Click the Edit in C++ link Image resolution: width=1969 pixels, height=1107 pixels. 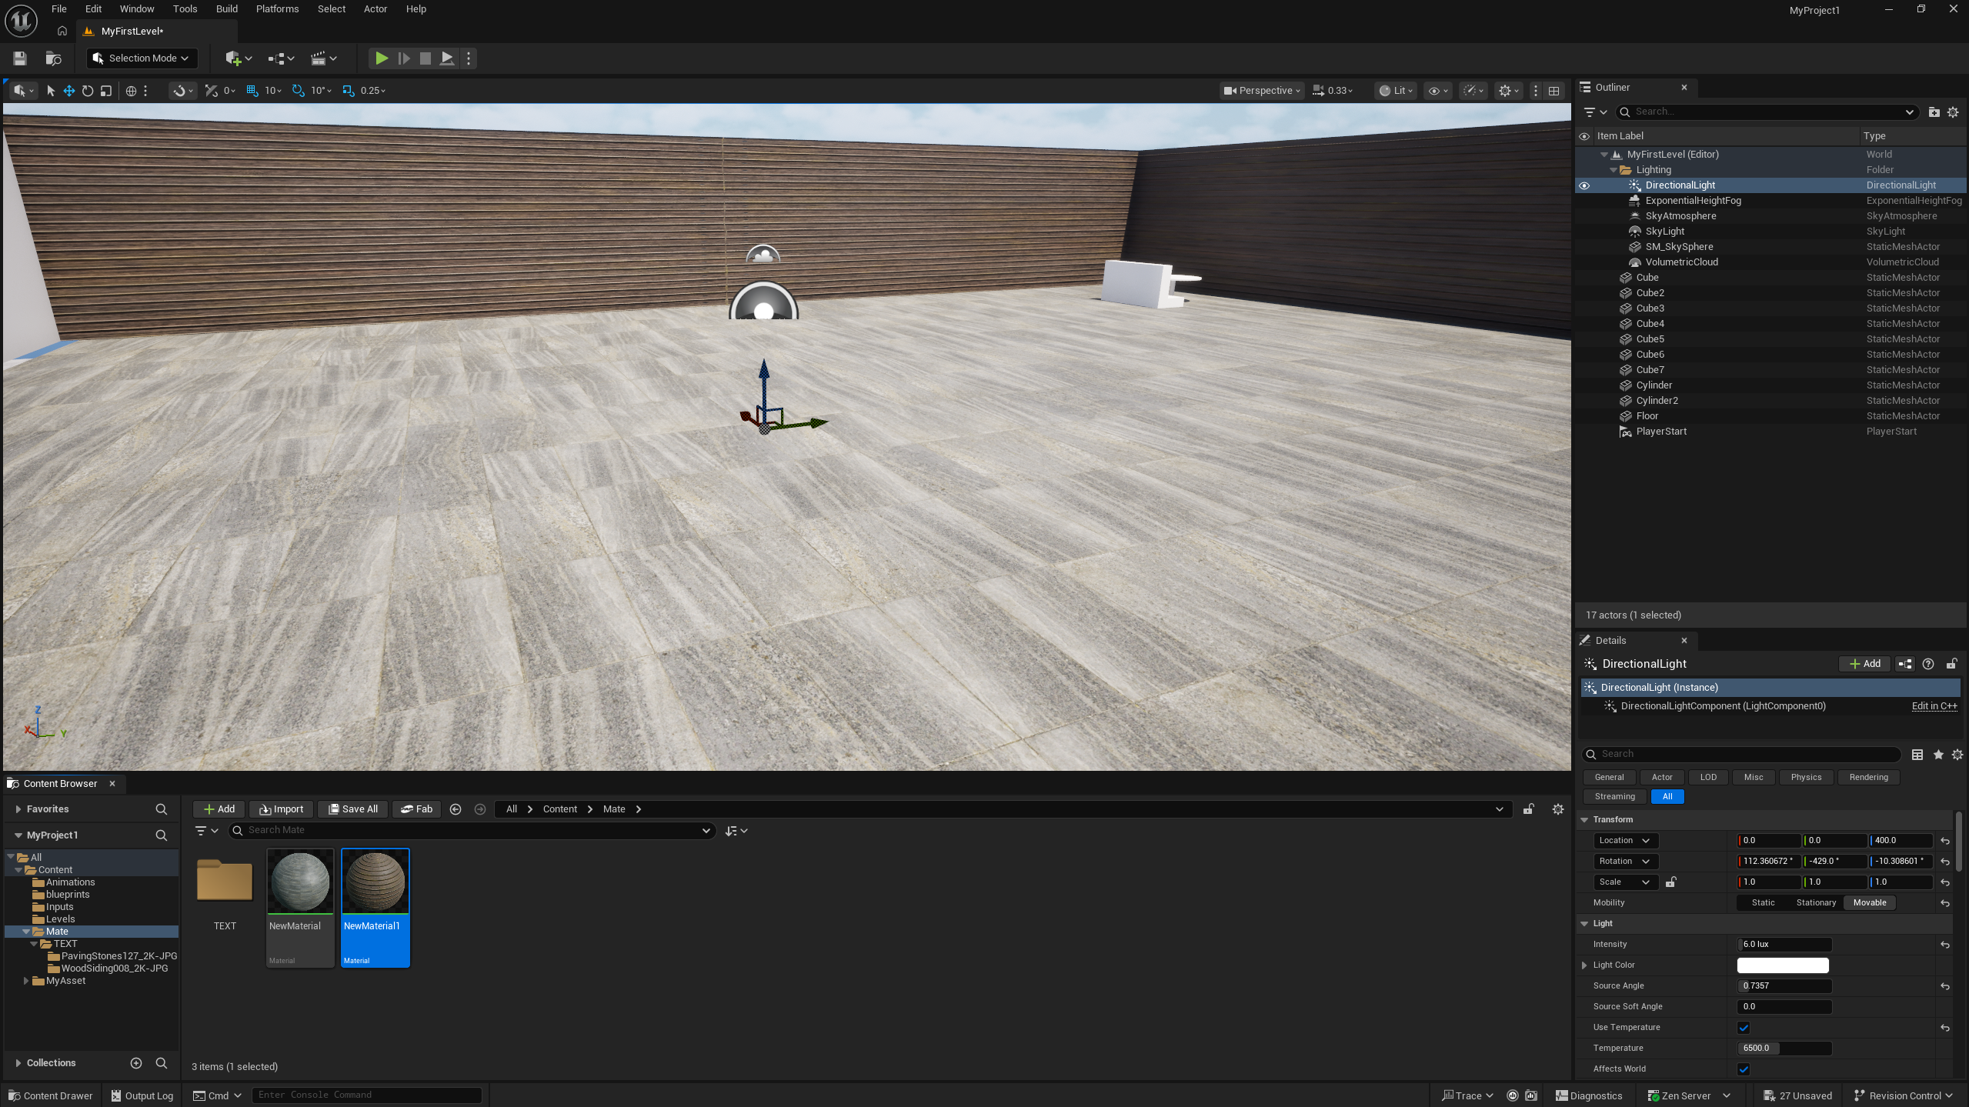tap(1934, 706)
